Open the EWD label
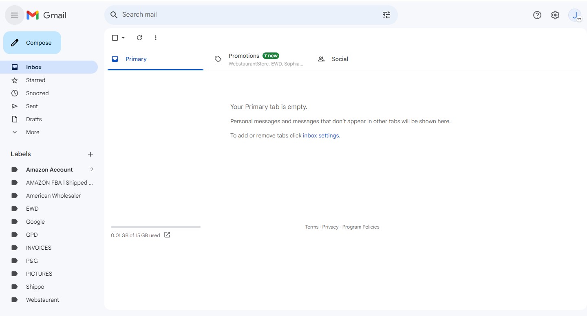Screen dimensions: 587x316 point(49,209)
